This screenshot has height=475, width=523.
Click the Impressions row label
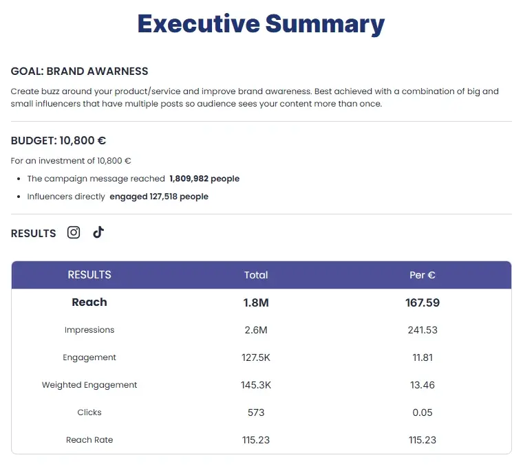(89, 330)
